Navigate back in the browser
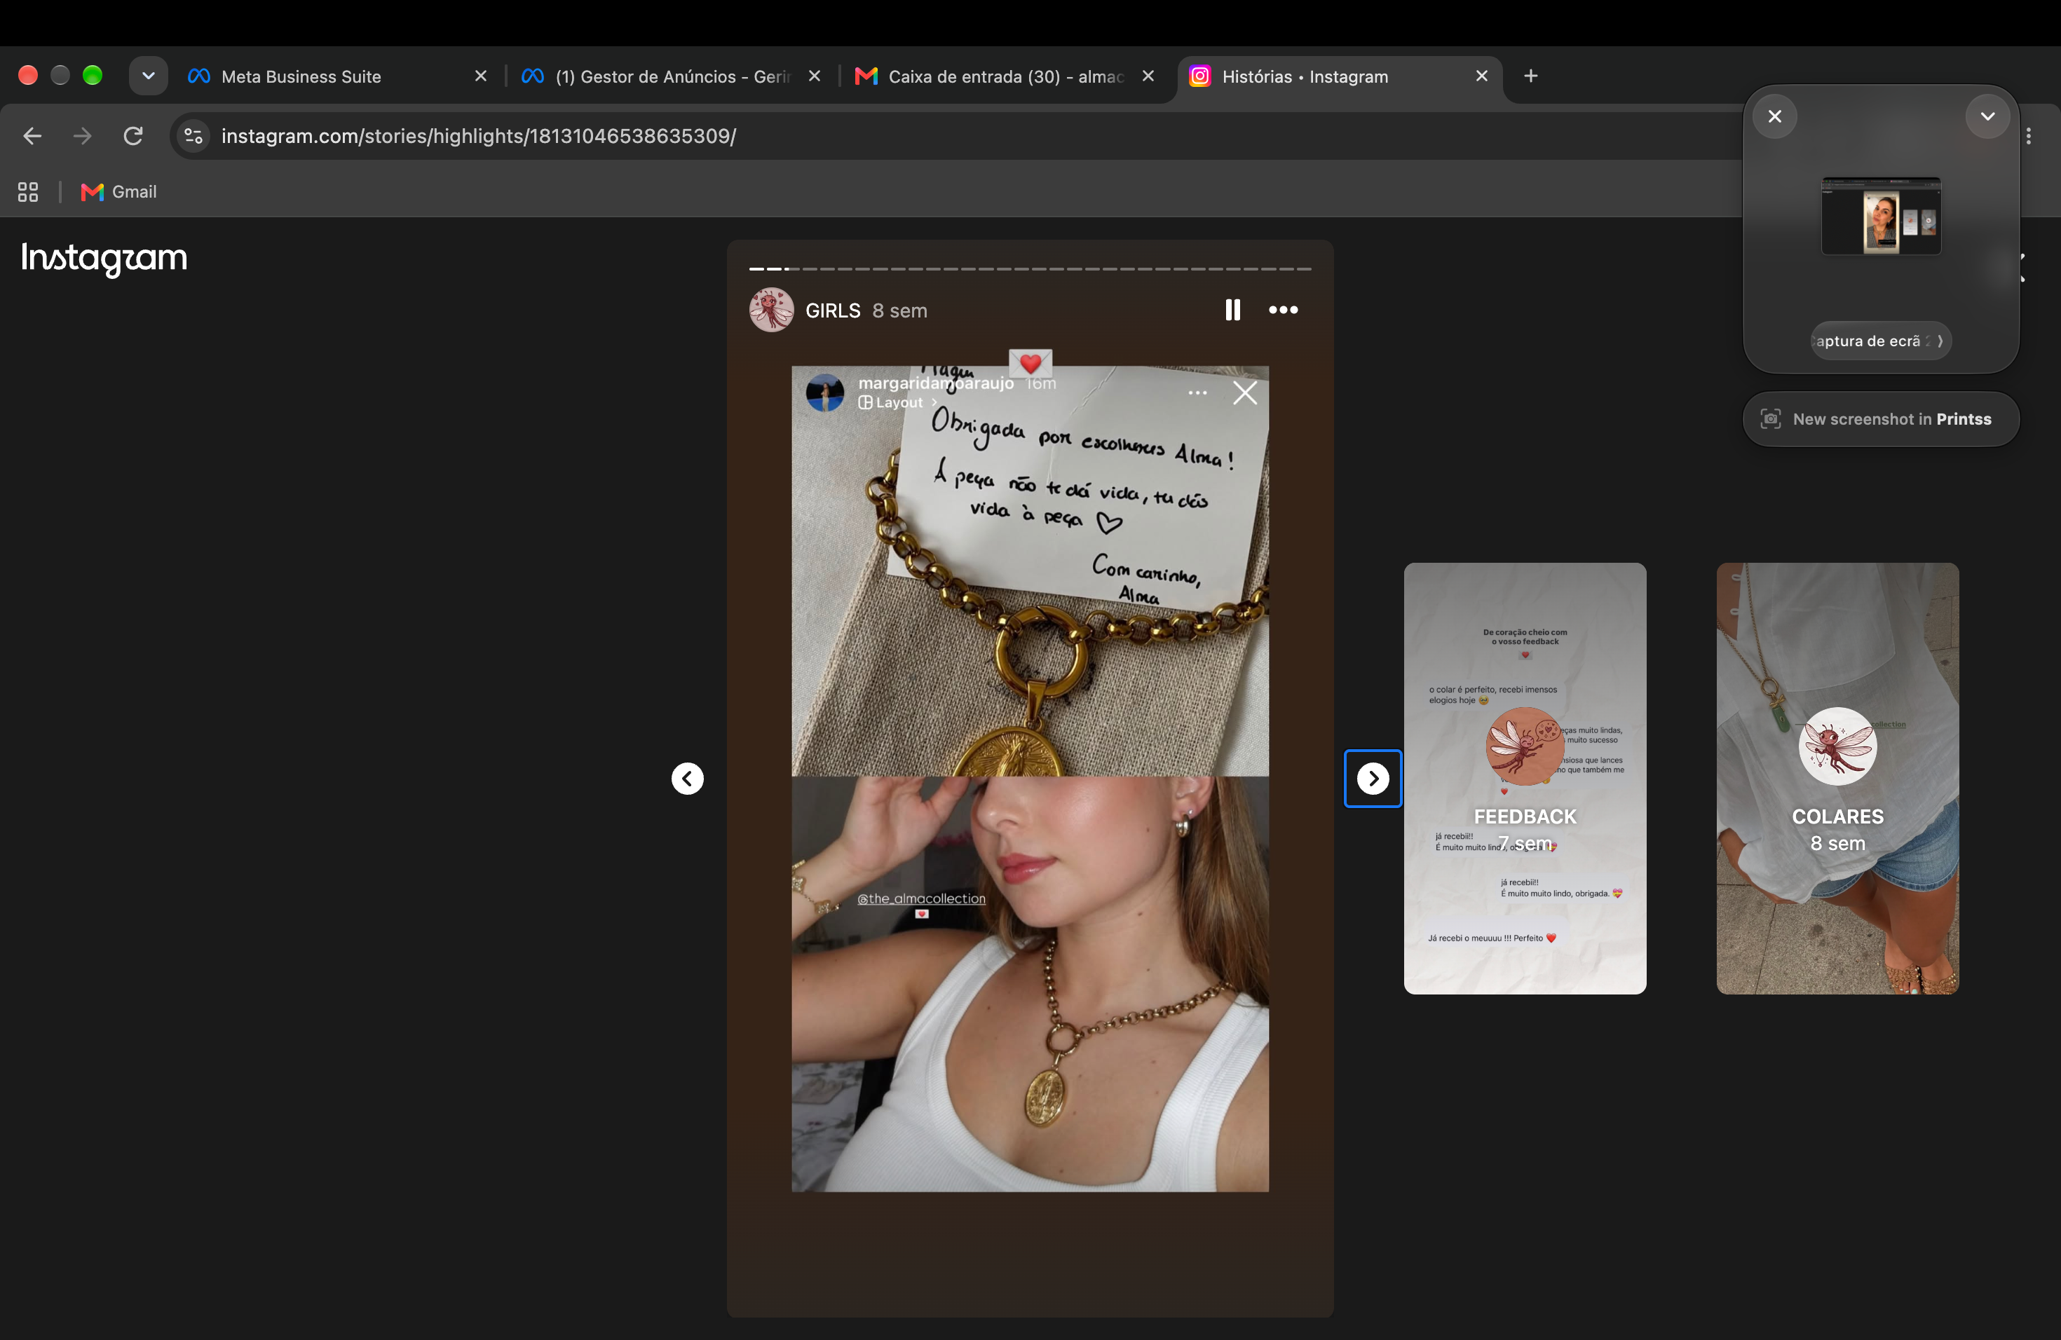This screenshot has height=1340, width=2061. 32,136
